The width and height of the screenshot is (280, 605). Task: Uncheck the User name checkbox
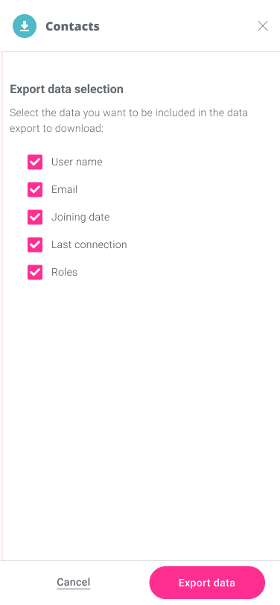click(x=35, y=162)
